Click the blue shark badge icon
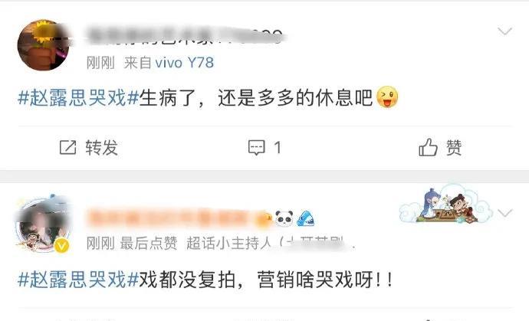Screen dimensions: 529x321 306,218
